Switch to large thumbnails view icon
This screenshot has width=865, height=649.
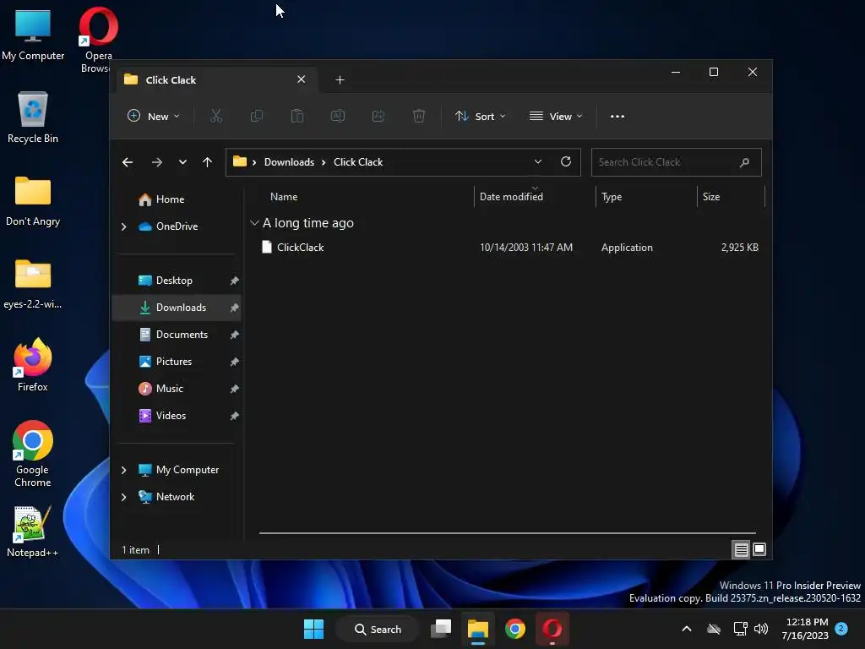[759, 549]
